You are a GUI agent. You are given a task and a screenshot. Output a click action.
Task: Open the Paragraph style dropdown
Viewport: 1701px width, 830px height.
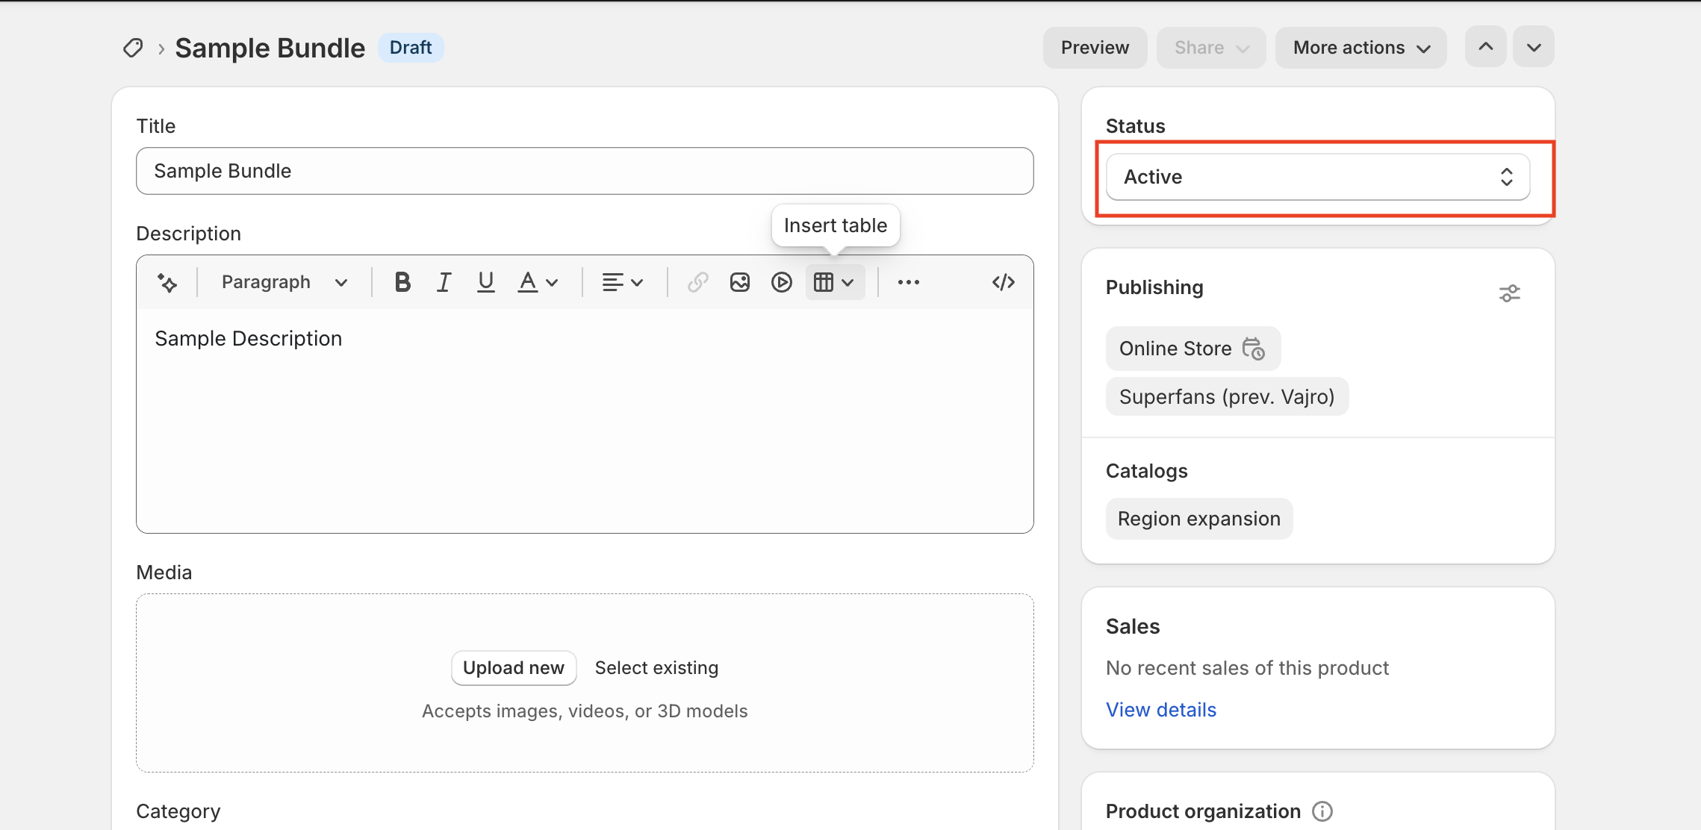point(284,282)
